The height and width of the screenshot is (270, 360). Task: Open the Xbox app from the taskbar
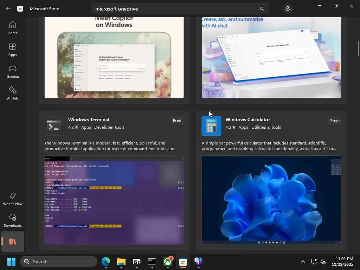click(x=168, y=262)
